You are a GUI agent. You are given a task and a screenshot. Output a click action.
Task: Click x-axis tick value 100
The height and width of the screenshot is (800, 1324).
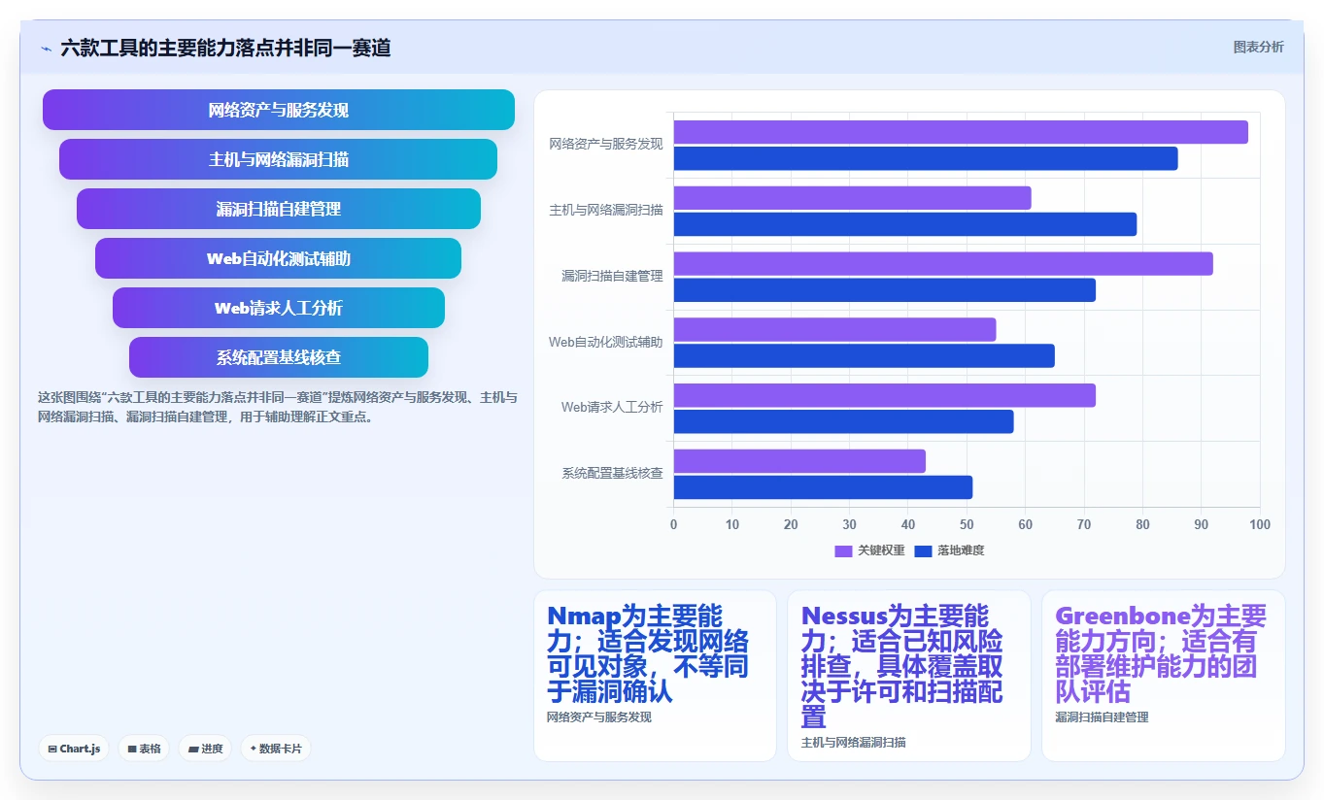1259,525
